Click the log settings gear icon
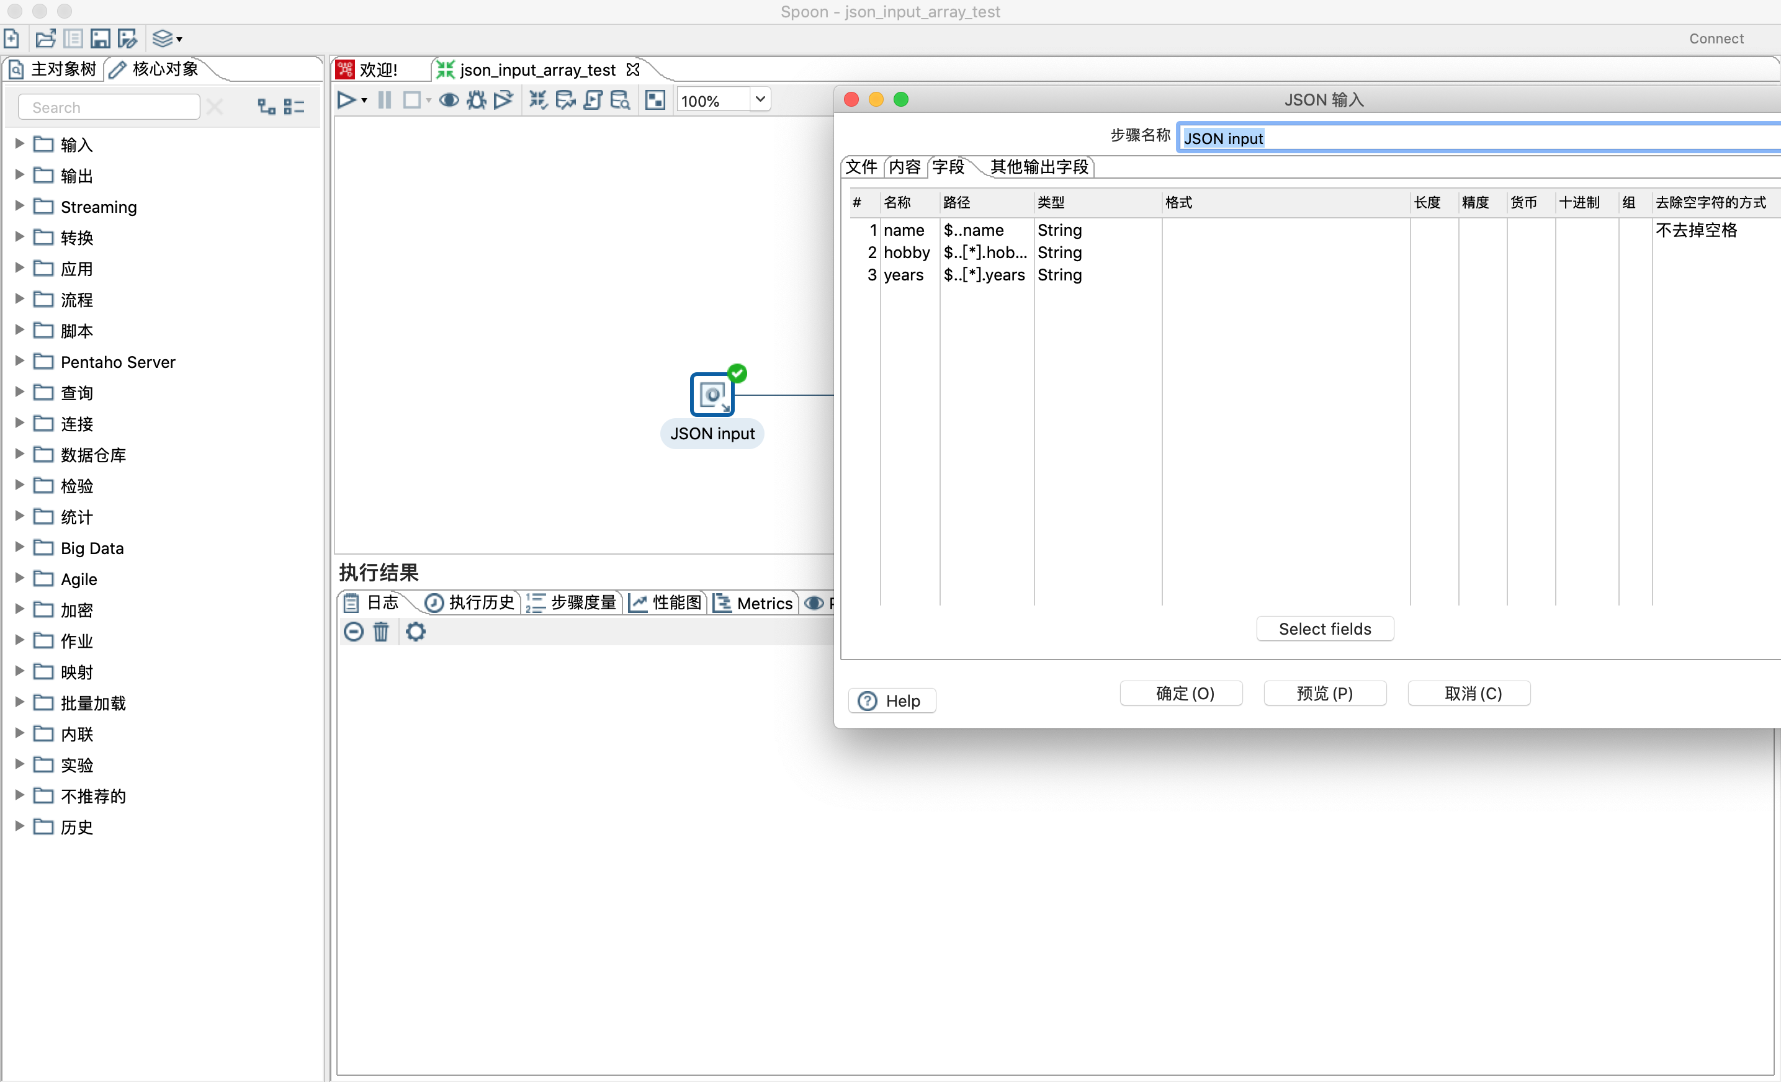The width and height of the screenshot is (1781, 1082). (416, 632)
